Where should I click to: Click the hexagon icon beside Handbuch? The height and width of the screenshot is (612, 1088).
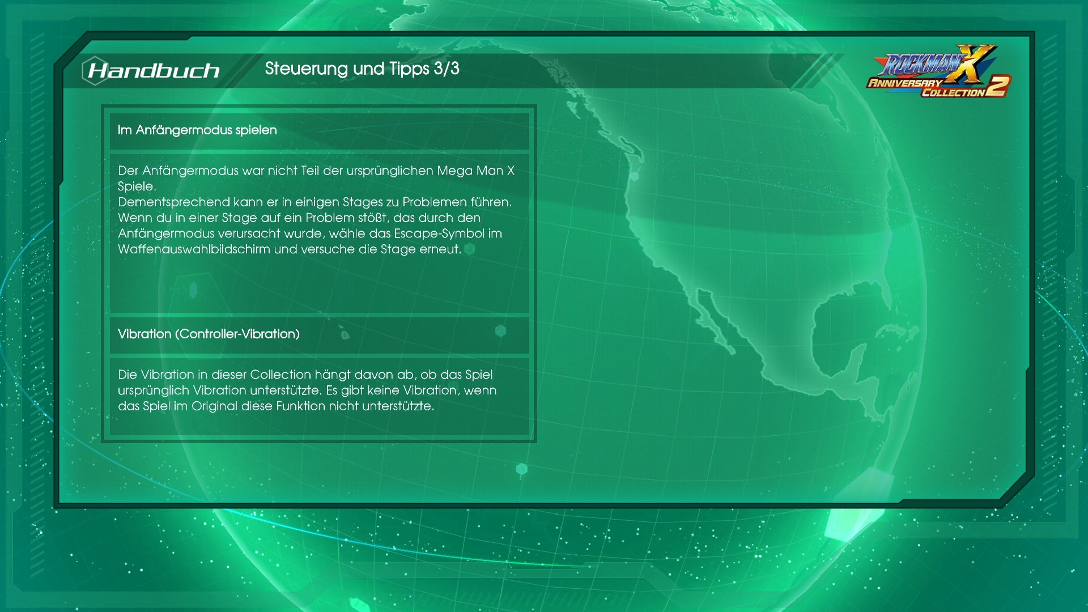click(94, 71)
